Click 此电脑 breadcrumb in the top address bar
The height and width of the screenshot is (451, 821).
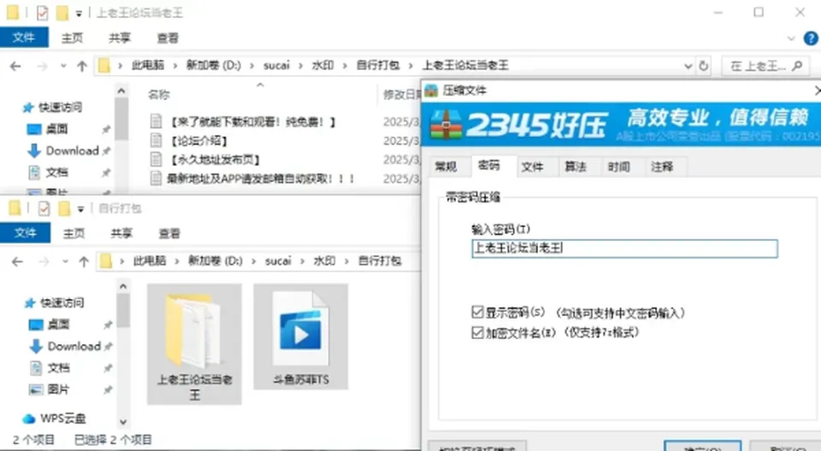(148, 66)
